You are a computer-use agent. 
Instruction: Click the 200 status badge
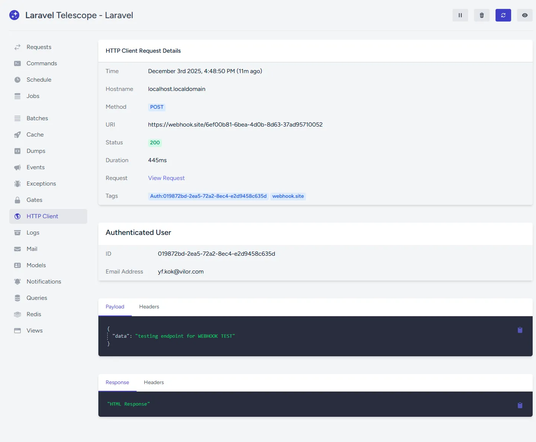click(x=155, y=143)
